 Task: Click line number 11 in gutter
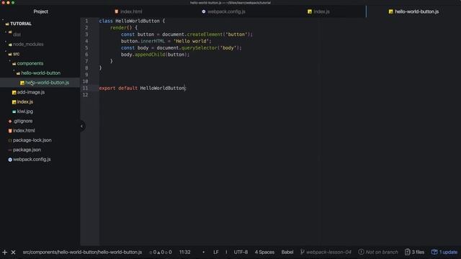85,88
